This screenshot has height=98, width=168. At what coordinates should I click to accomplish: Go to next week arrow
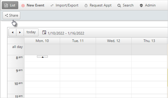point(20,32)
